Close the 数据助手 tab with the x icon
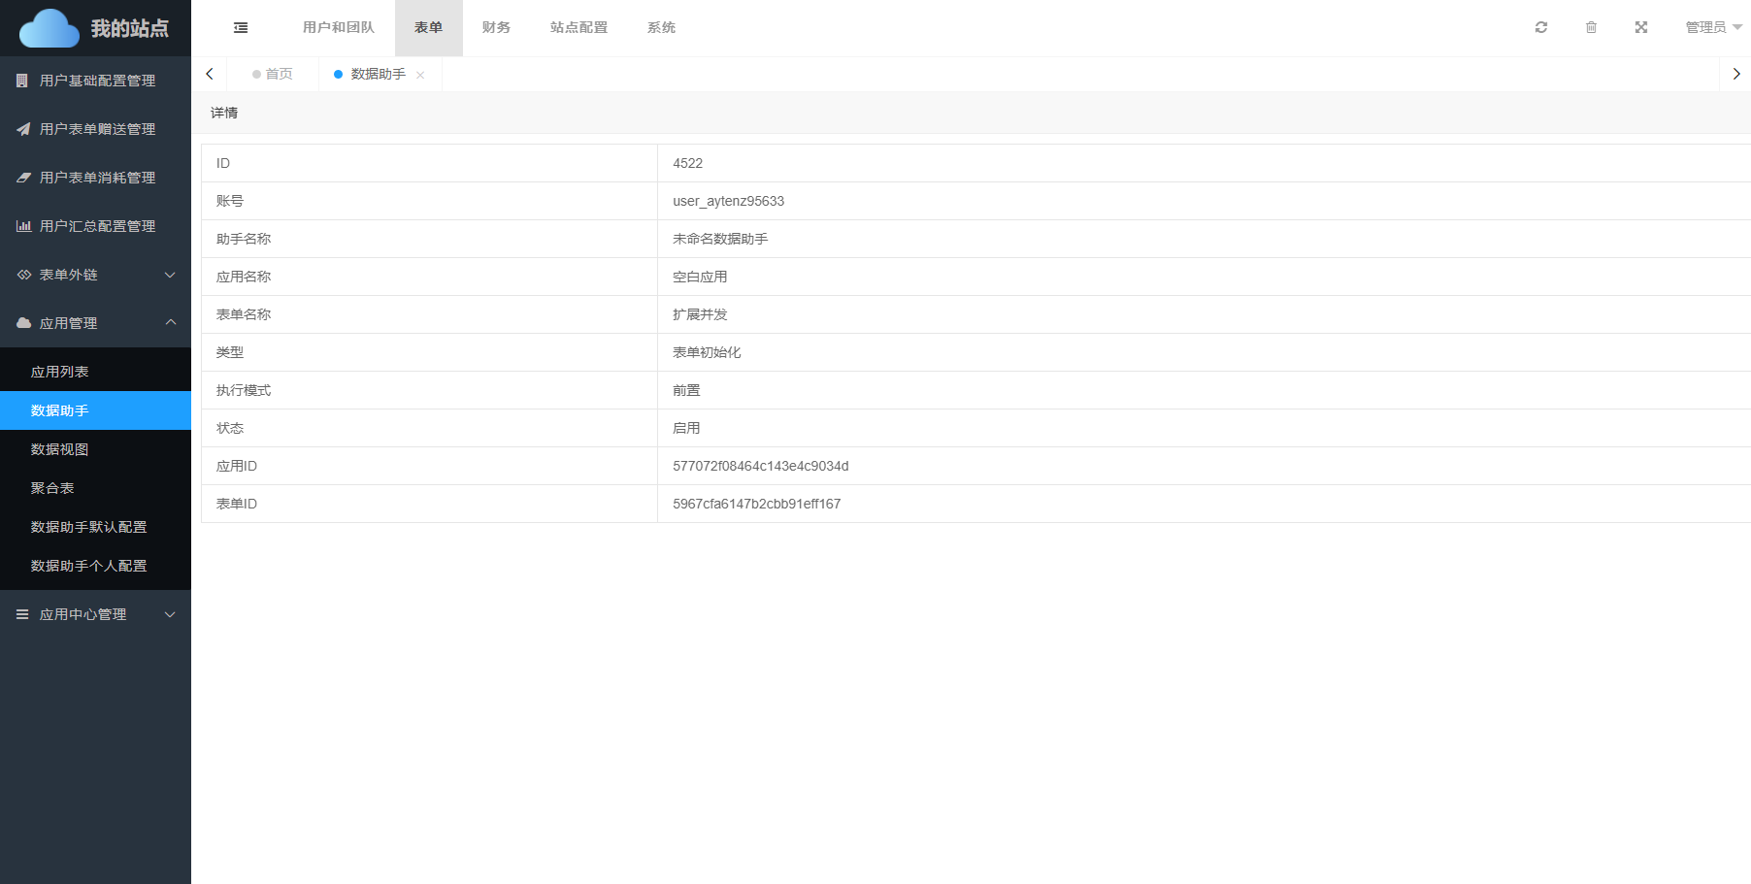The height and width of the screenshot is (884, 1751). point(420,75)
